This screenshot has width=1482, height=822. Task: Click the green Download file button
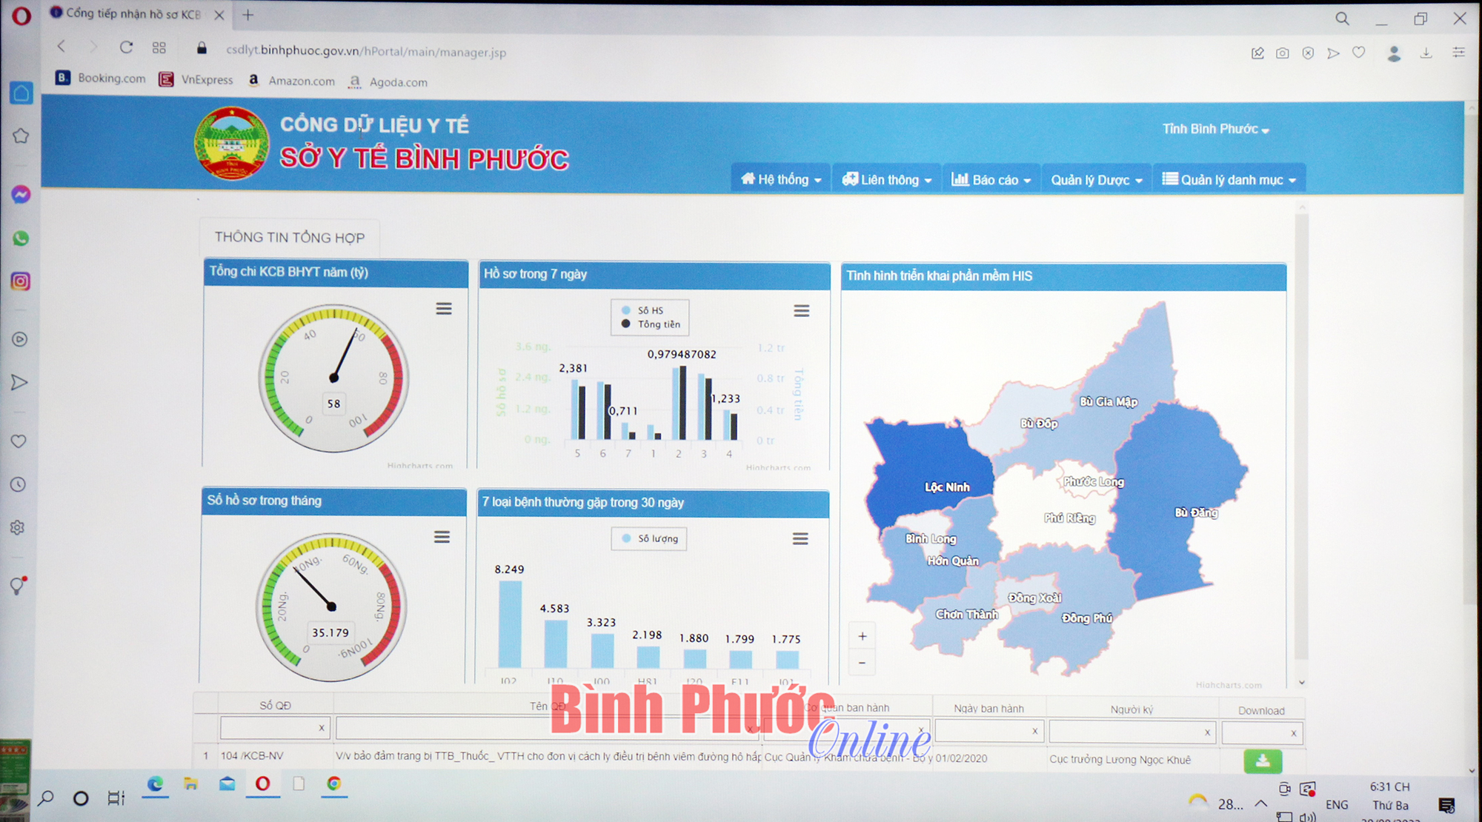(x=1263, y=761)
